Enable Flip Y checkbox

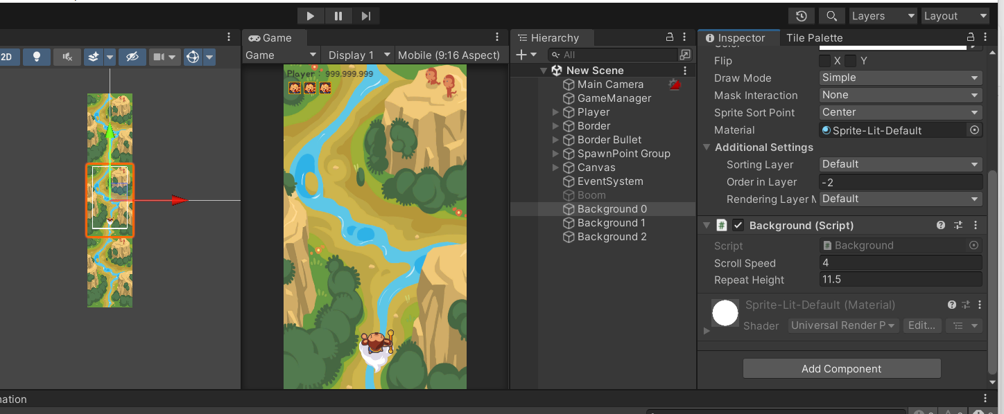tap(850, 61)
